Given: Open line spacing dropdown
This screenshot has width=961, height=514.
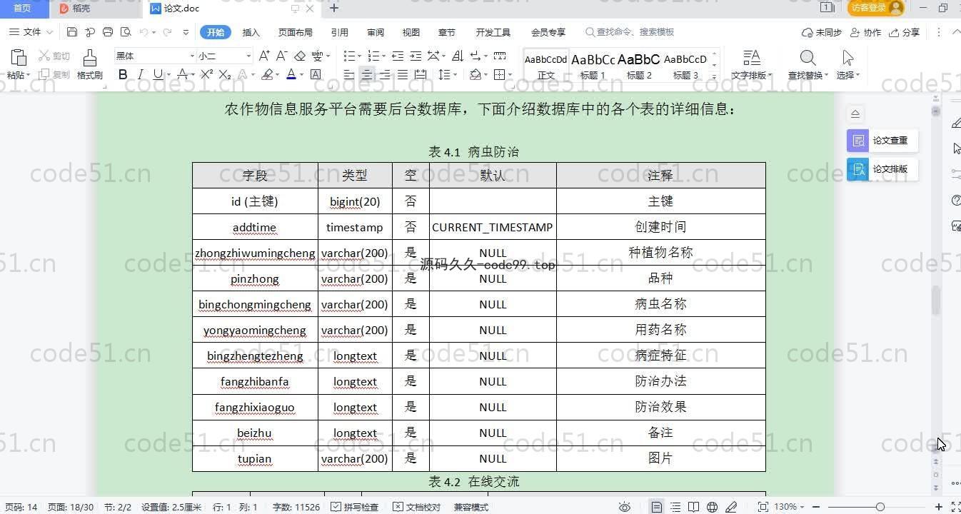Looking at the screenshot, I should coord(456,74).
